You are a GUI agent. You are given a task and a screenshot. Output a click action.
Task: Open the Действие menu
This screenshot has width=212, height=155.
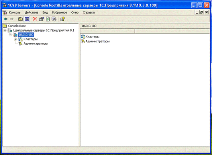pos(31,12)
